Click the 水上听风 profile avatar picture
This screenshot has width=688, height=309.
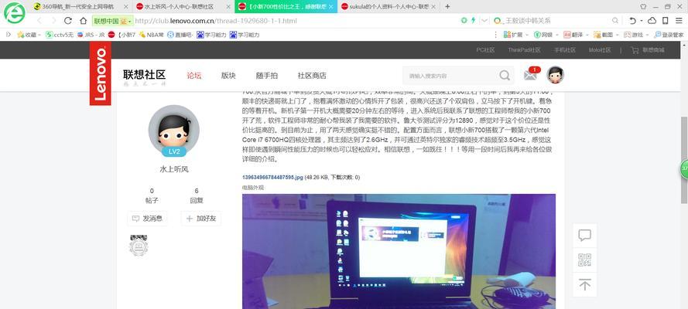pos(174,131)
